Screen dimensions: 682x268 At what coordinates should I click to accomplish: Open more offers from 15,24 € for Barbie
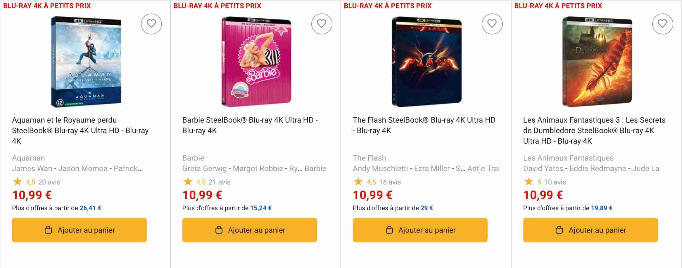(261, 208)
